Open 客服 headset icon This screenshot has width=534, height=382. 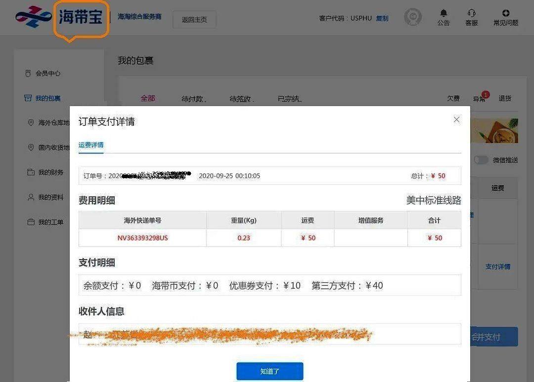(x=471, y=13)
